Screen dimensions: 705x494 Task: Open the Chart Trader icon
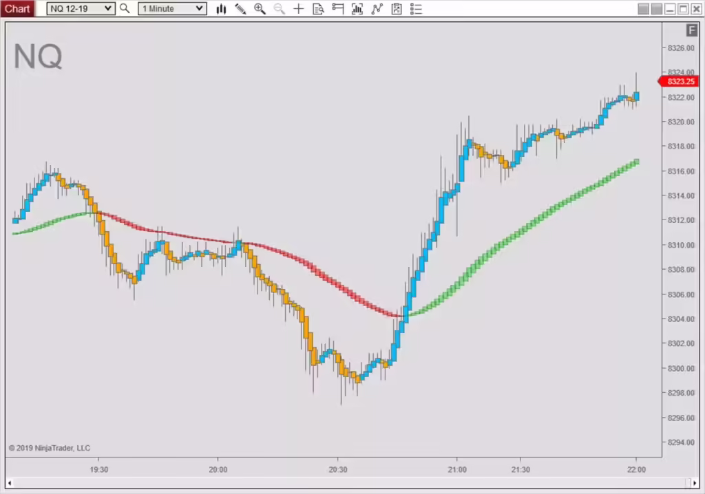pyautogui.click(x=337, y=9)
